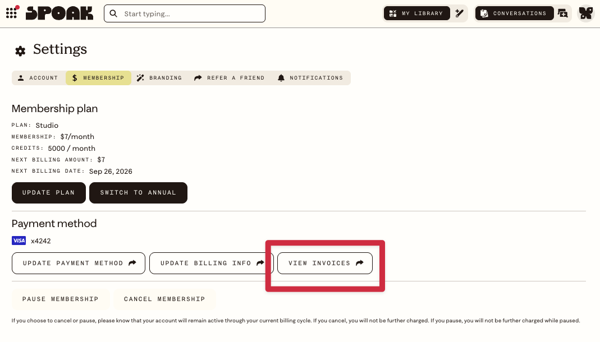600x342 pixels.
Task: Click Pause Membership
Action: (61, 299)
